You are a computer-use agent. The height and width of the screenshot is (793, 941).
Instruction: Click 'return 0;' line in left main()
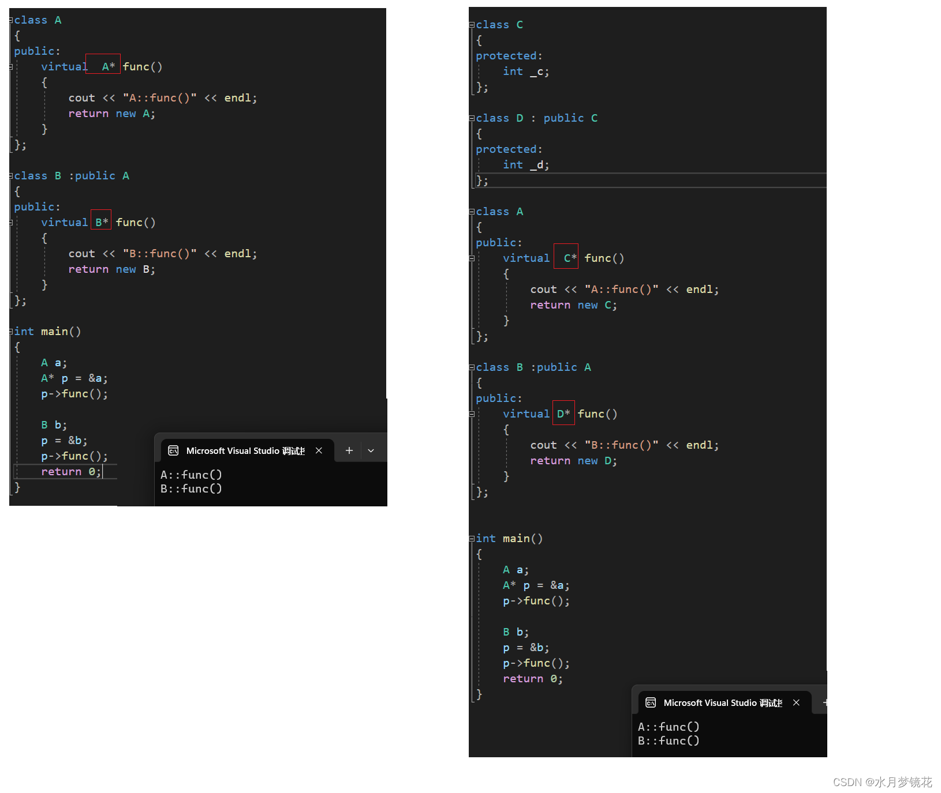pos(71,472)
